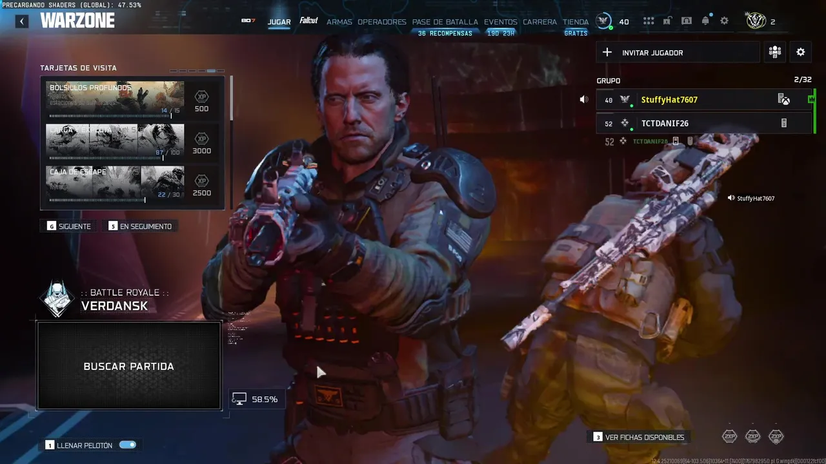Click SIGUIENTE button
826x464 pixels.
[x=69, y=226]
